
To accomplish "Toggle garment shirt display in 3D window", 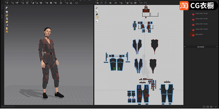I will [7, 12].
